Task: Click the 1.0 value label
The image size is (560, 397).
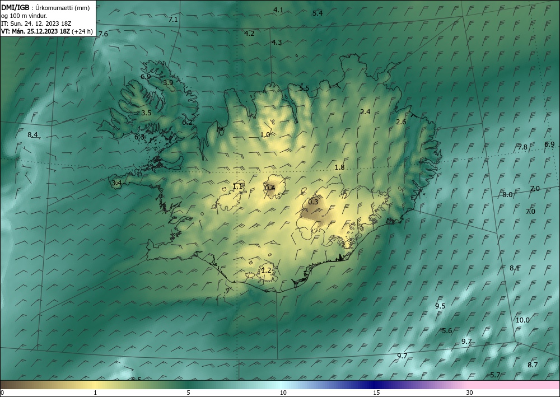Action: pos(265,135)
